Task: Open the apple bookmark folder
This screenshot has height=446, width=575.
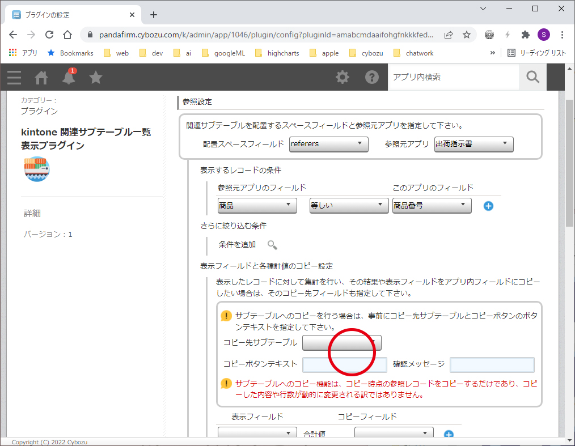Action: pyautogui.click(x=324, y=53)
